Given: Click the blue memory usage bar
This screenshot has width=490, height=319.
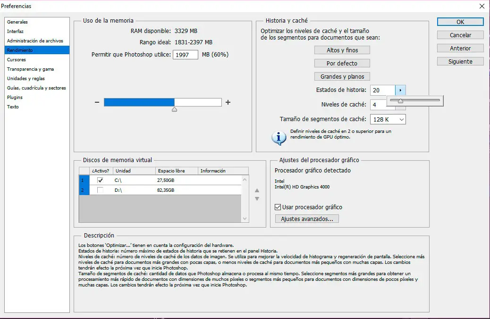Looking at the screenshot, I should (x=139, y=102).
